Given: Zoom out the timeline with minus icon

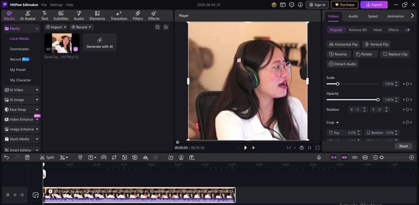Looking at the screenshot, I should (376, 157).
